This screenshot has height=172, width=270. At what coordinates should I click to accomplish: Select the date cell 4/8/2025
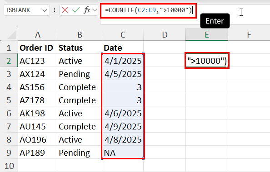[x=123, y=139]
